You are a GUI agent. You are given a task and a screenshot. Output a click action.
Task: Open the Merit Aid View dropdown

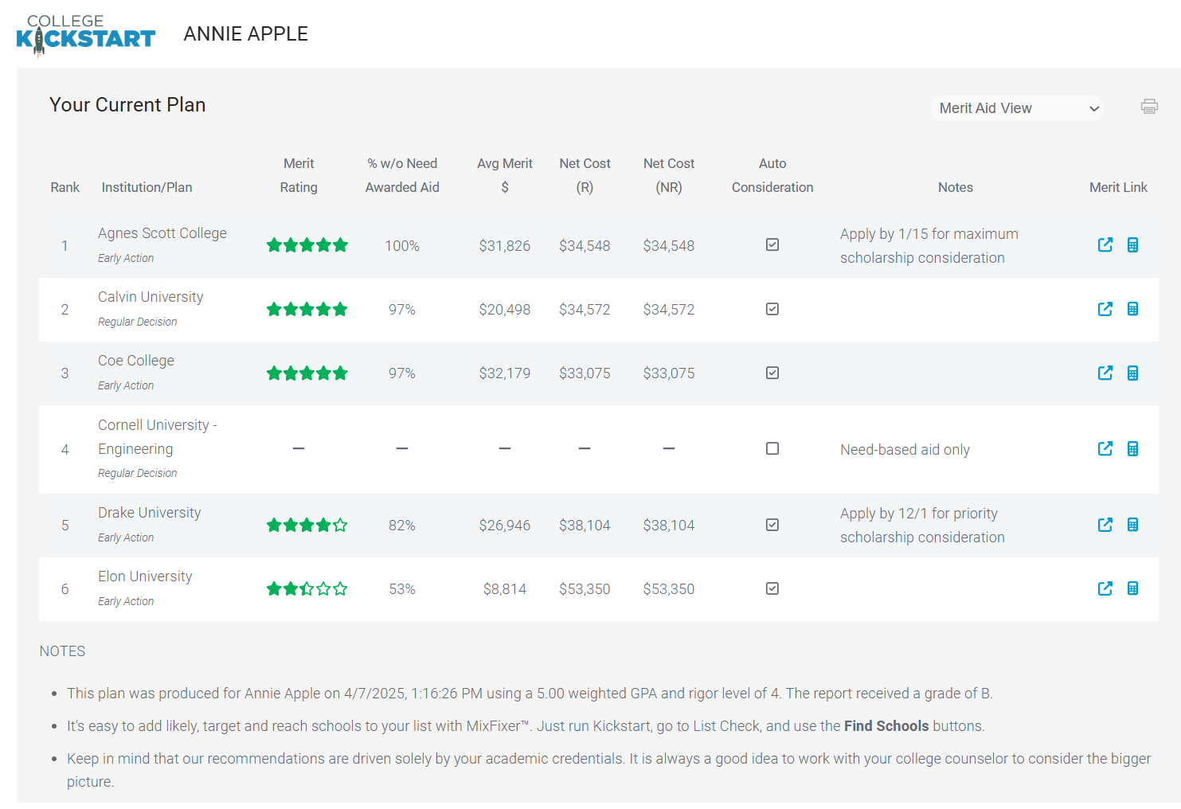(x=1017, y=108)
